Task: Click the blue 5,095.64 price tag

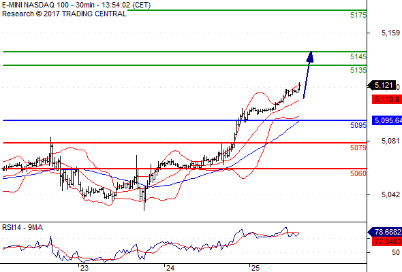Action: tap(387, 120)
